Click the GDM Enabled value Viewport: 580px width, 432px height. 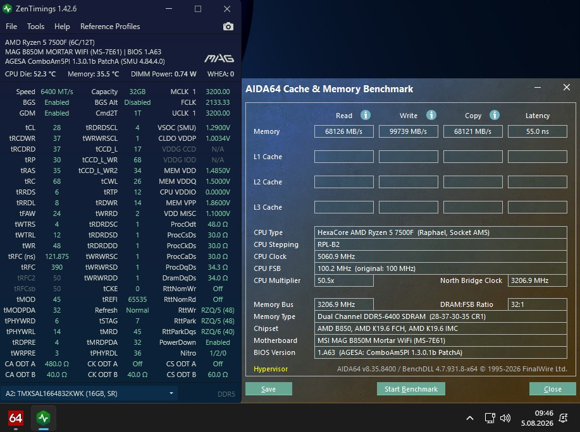point(57,113)
